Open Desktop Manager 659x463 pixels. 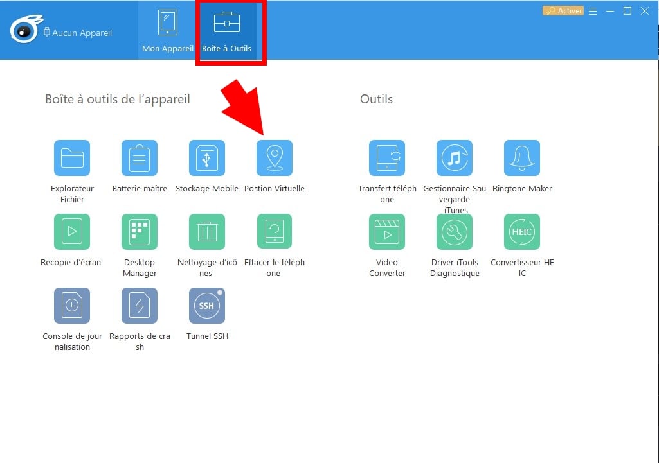pos(140,232)
